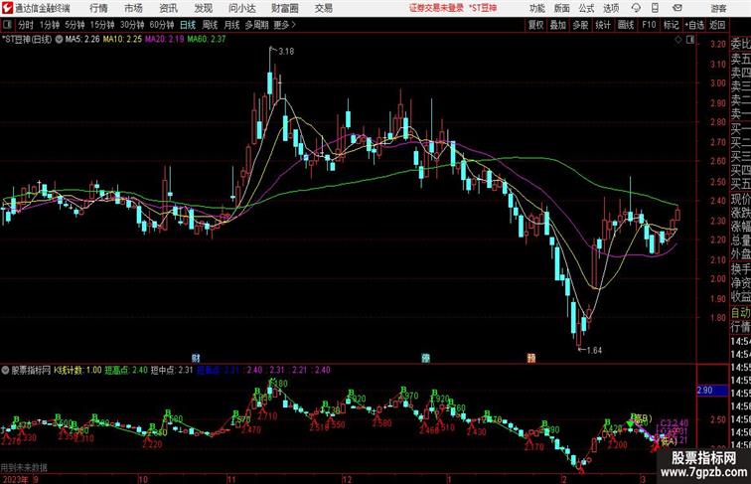Click the month 11 marker on time axis
Viewport: 751px width, 484px height.
[231, 479]
